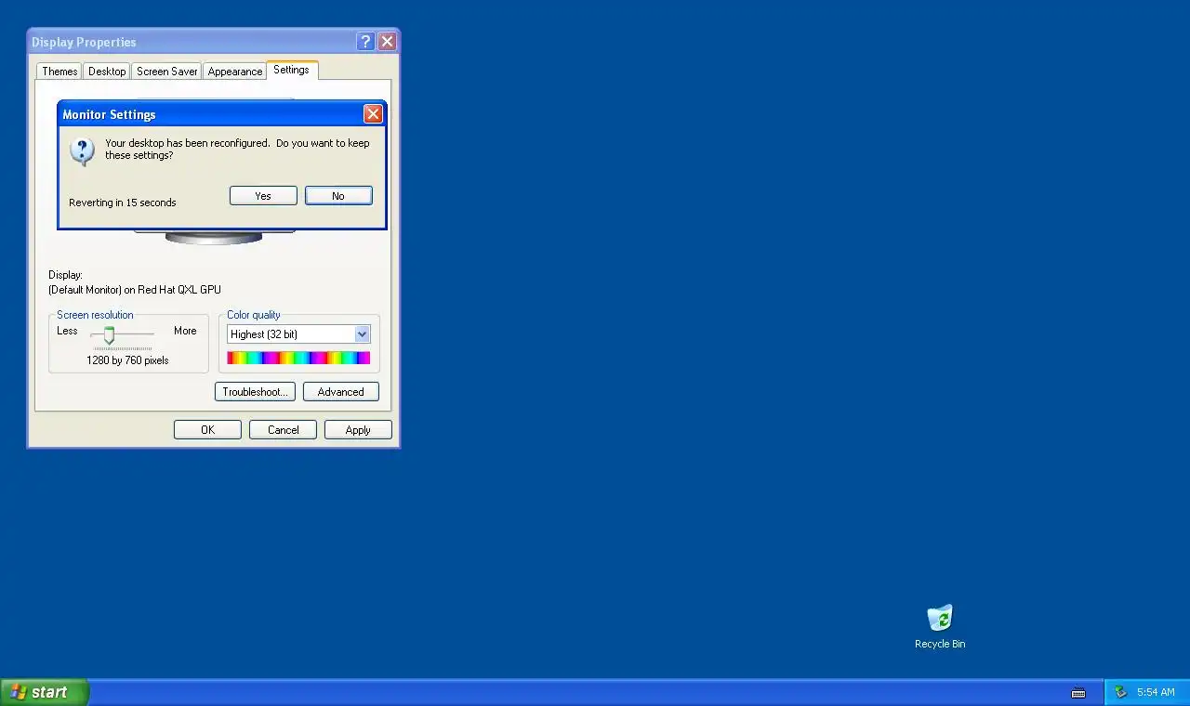Click Yes to keep display settings
The width and height of the screenshot is (1190, 706).
(x=263, y=196)
